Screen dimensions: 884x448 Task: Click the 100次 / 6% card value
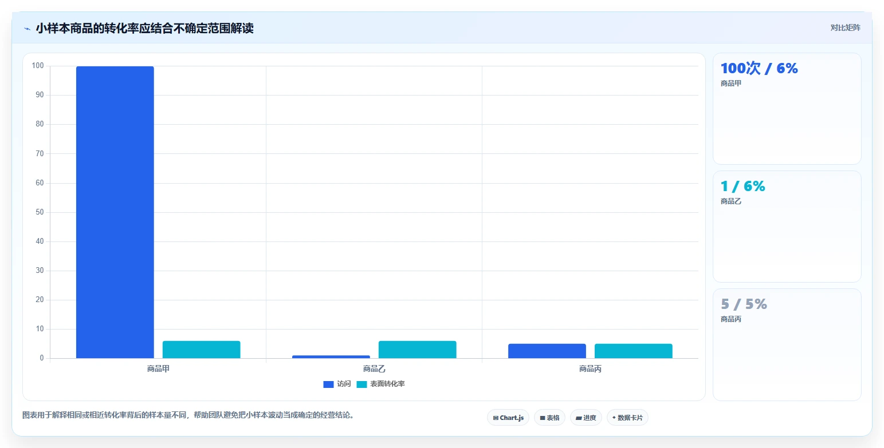click(759, 68)
